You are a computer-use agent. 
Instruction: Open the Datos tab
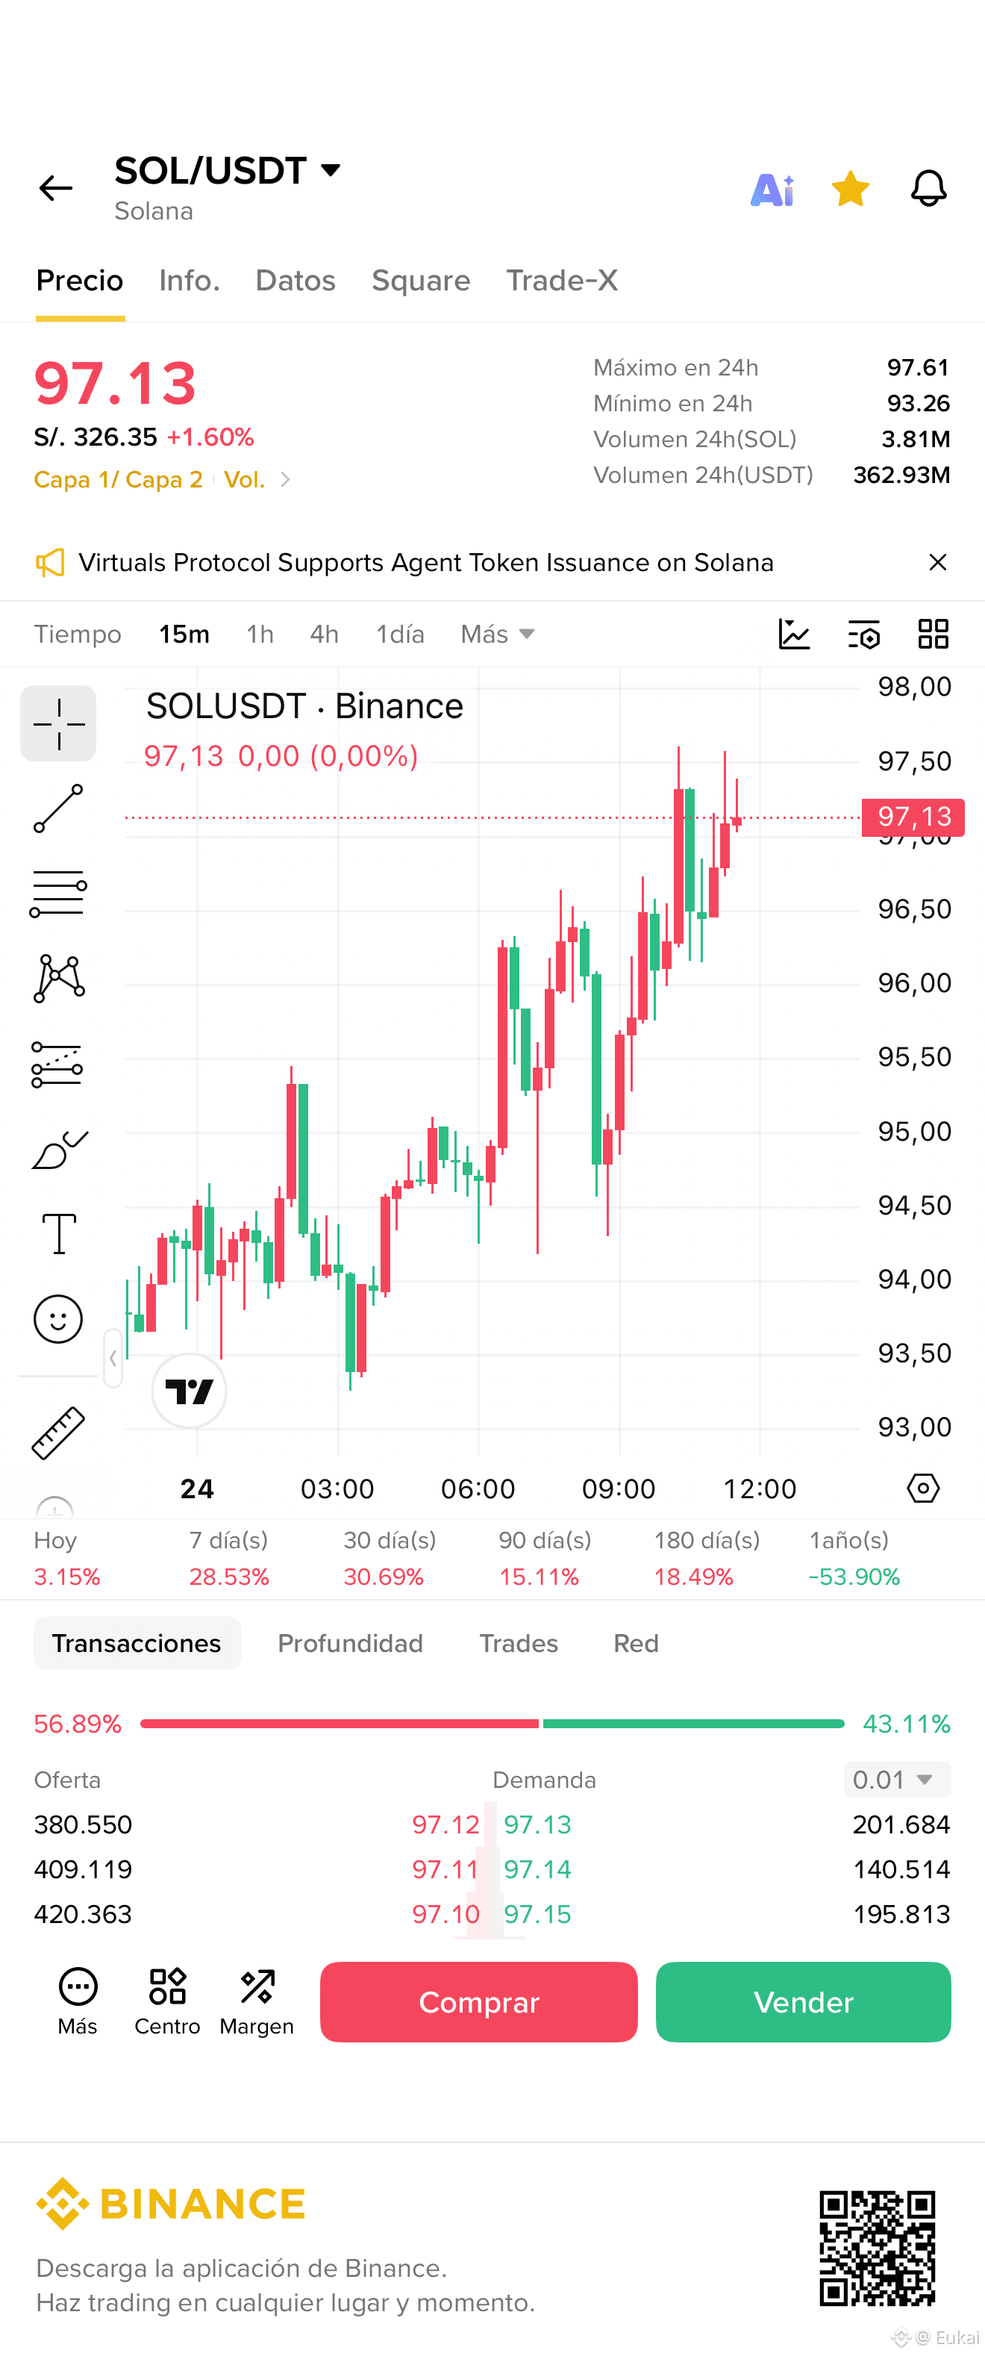[295, 281]
